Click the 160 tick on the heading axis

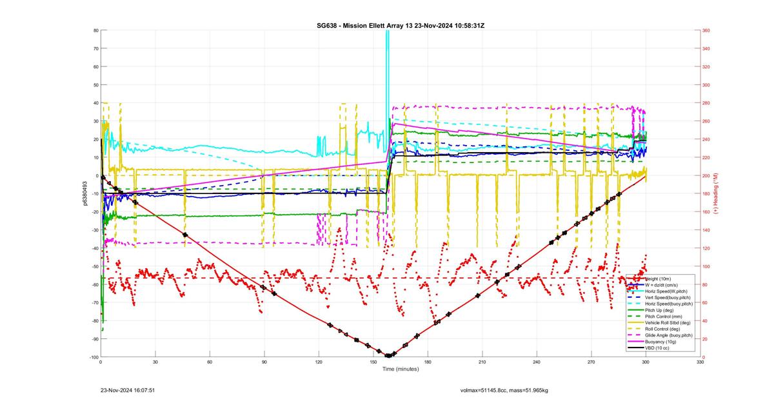706,212
